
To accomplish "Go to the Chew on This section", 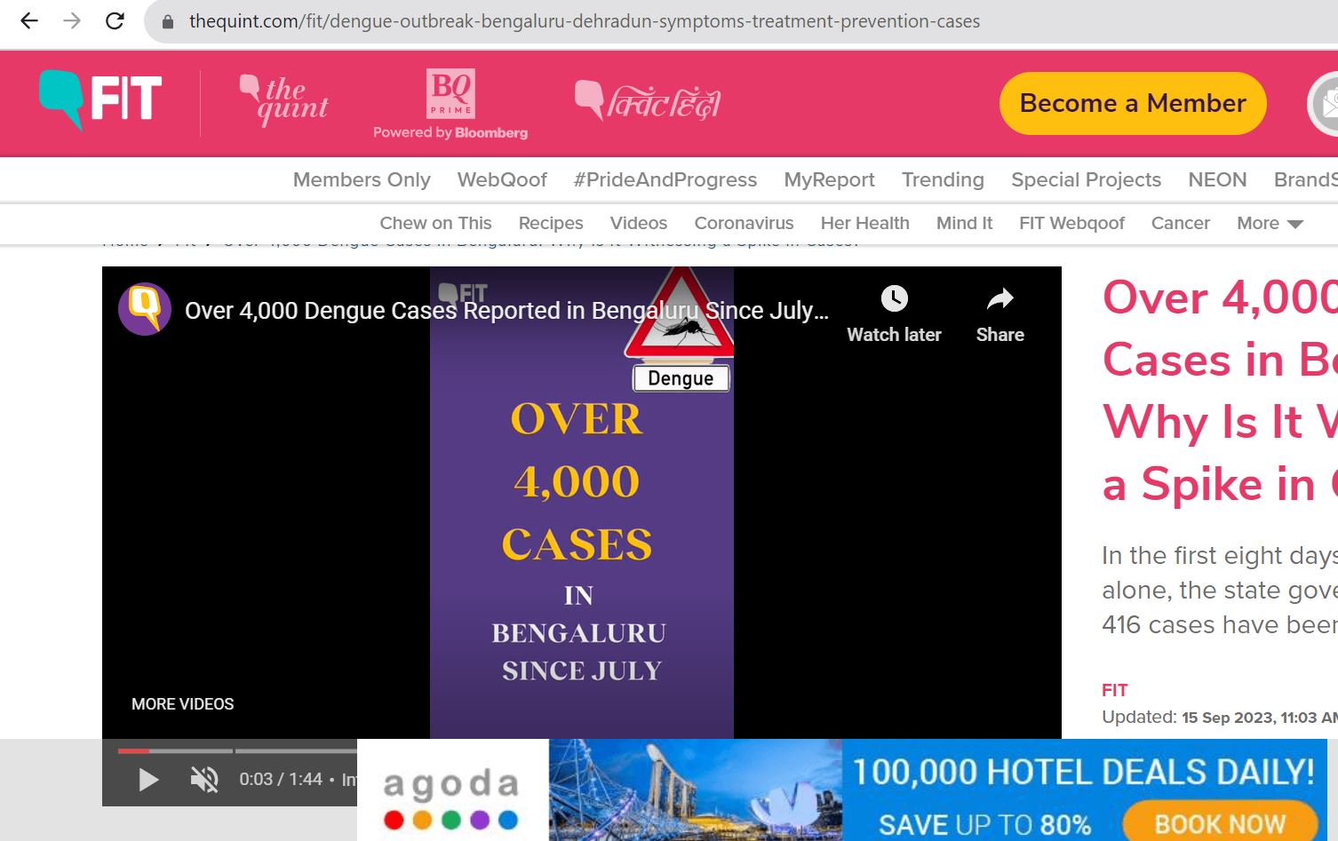I will [x=435, y=223].
